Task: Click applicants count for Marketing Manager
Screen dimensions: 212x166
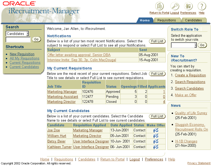Action: tap(164, 92)
